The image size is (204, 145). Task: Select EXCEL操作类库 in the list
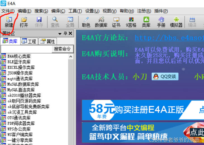tap(21, 67)
